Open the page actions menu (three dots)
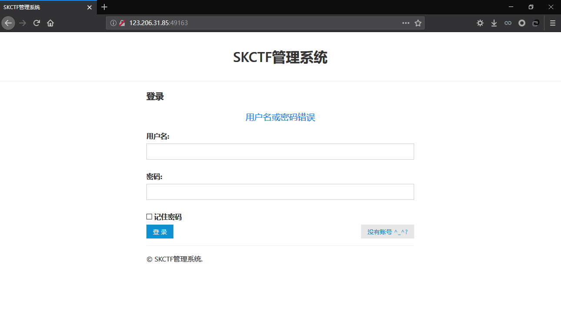The height and width of the screenshot is (333, 561). pyautogui.click(x=405, y=23)
